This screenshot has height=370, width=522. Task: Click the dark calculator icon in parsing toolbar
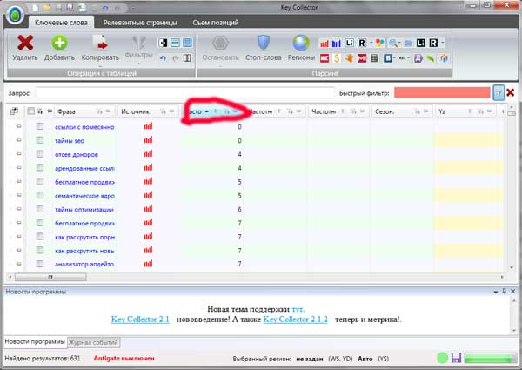pos(374,58)
